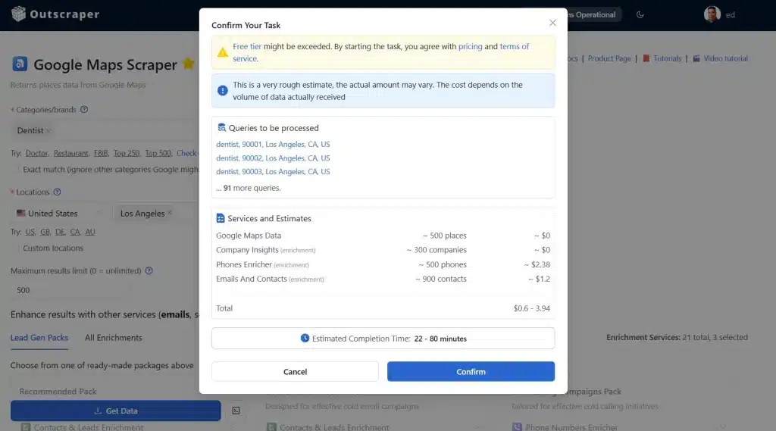776x431 pixels.
Task: Toggle dark mode moon icon
Action: [640, 15]
